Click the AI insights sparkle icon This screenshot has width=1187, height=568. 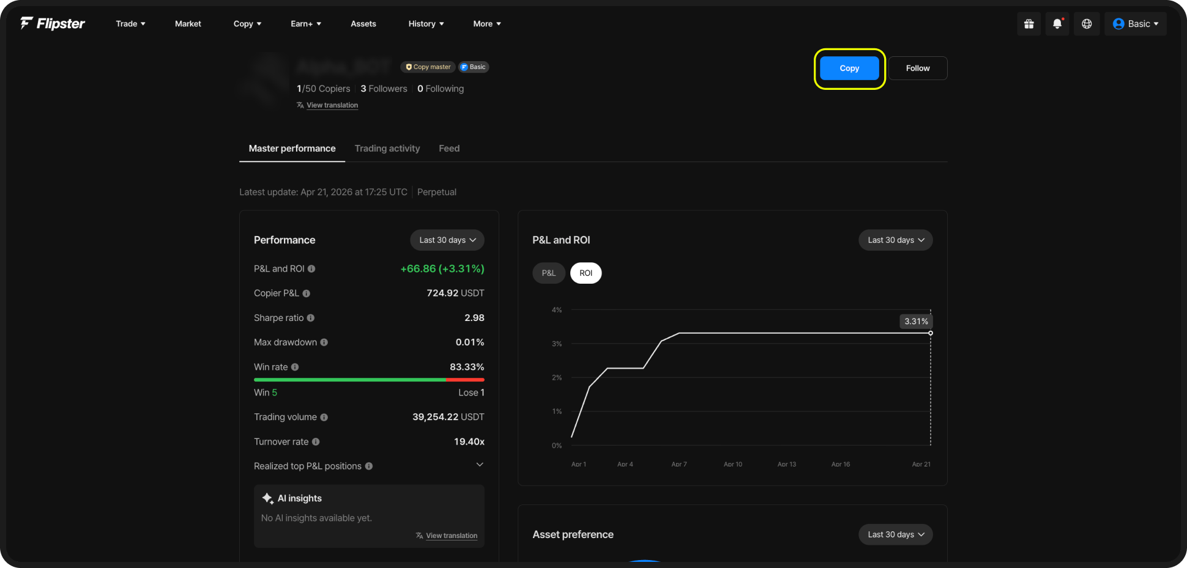(x=267, y=498)
